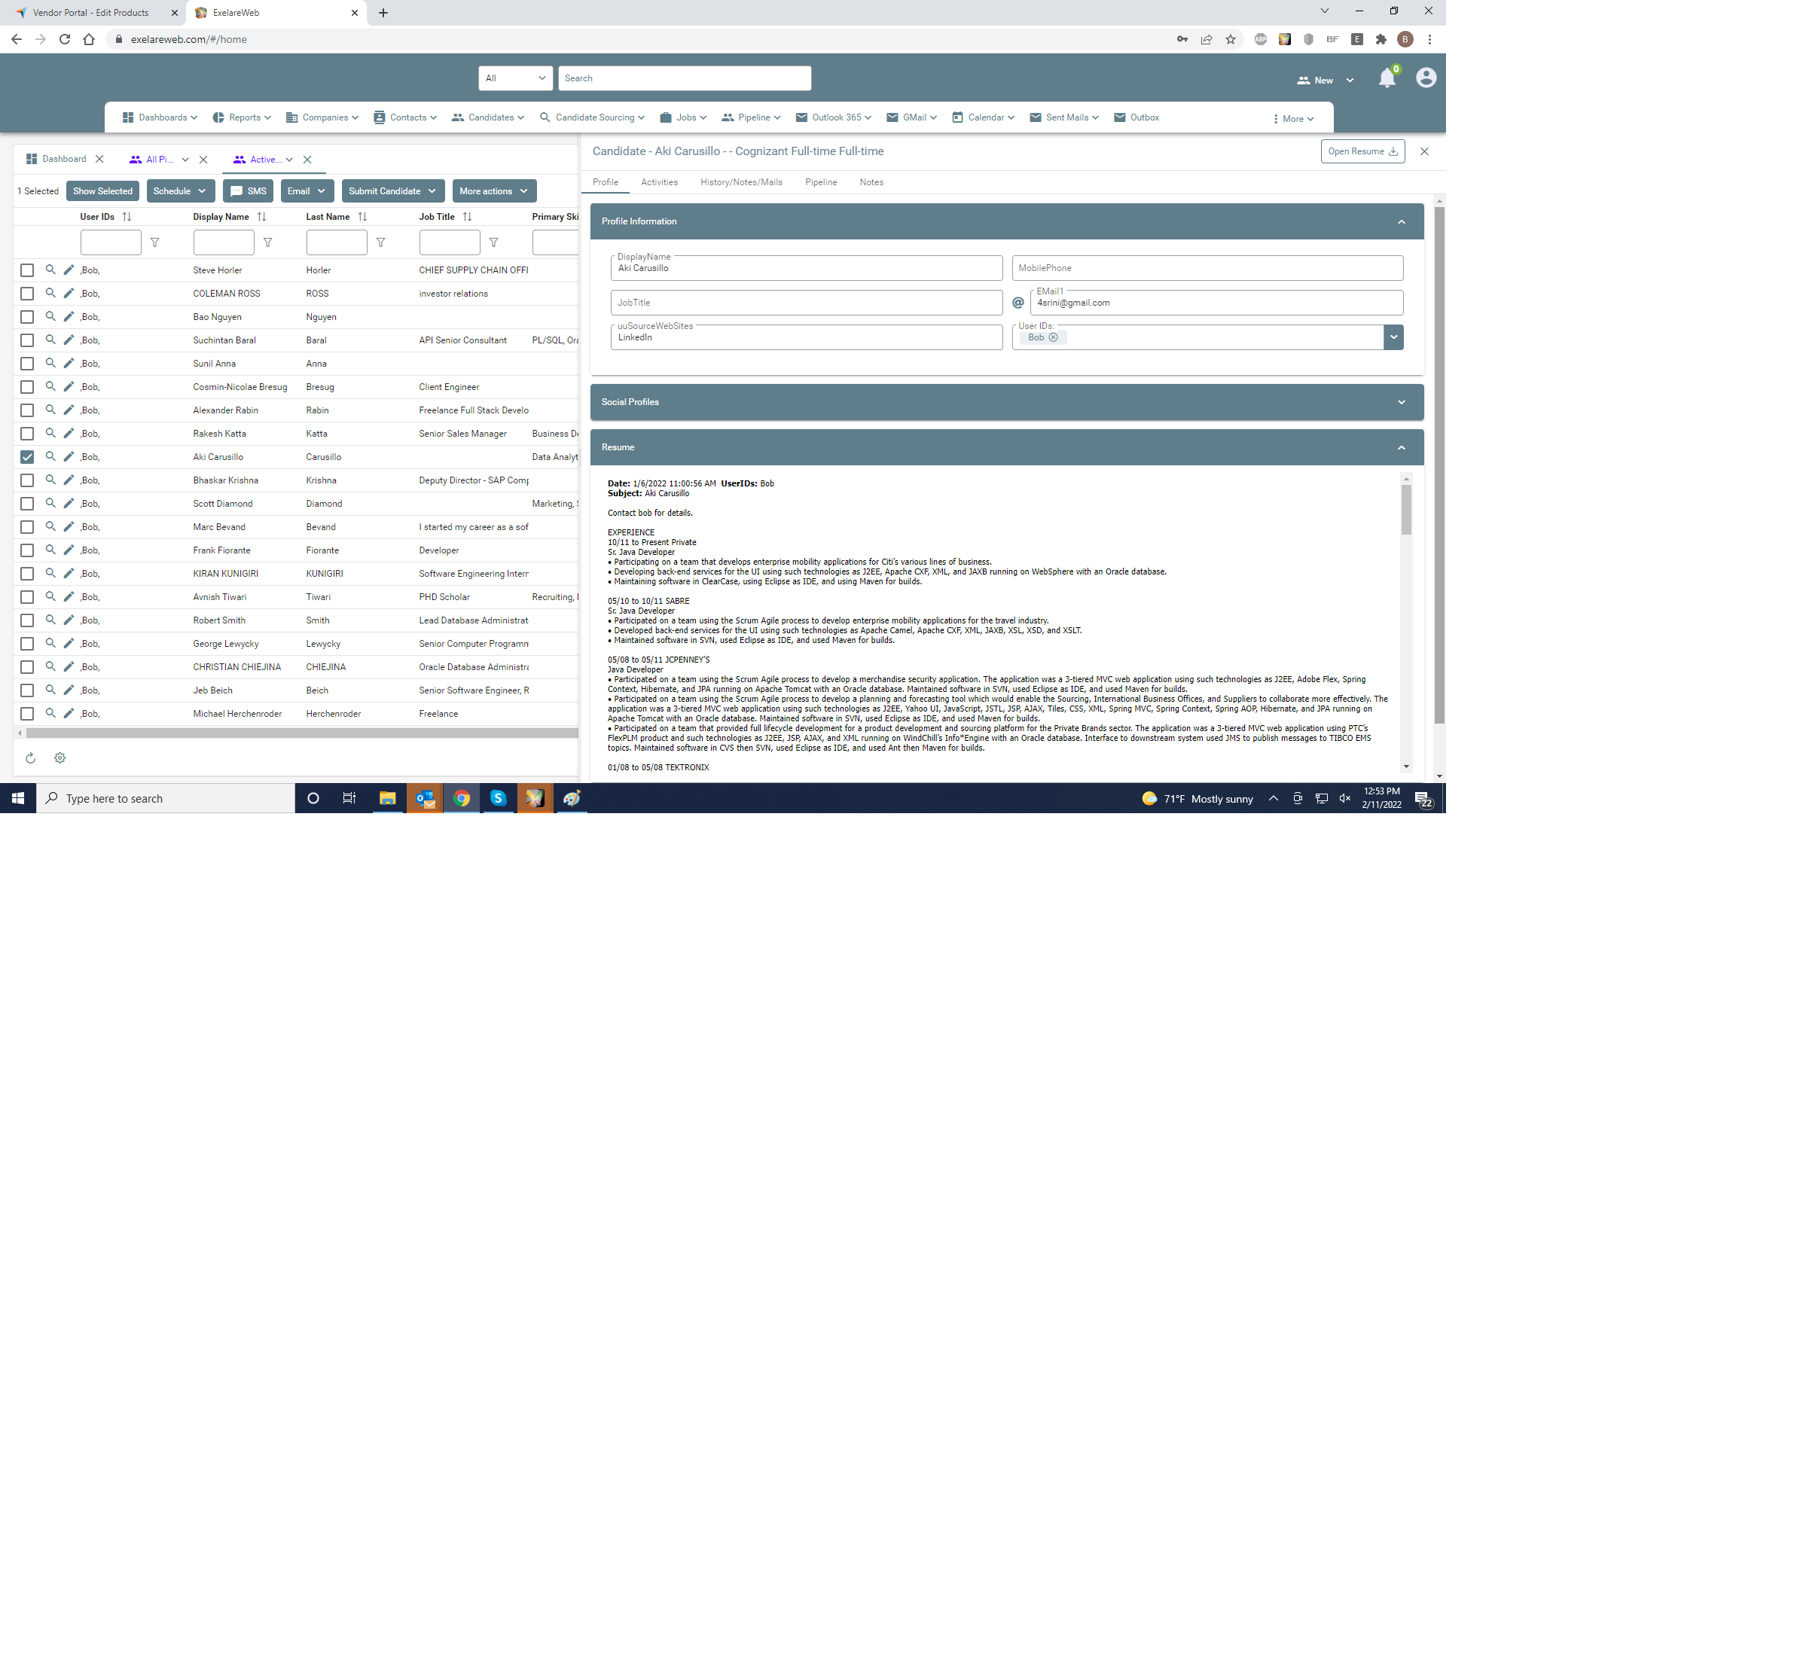Click the Show Selected button
This screenshot has height=1661, width=1797.
102,190
